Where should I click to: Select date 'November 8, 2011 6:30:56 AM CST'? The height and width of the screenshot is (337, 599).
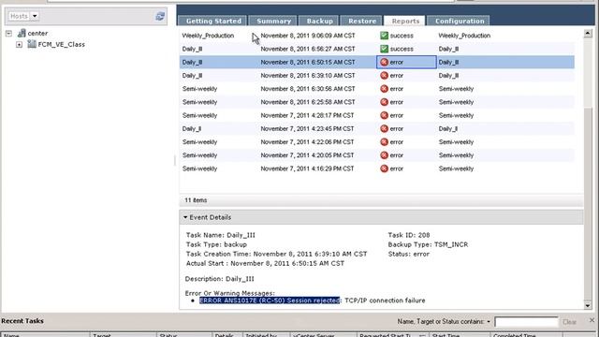pyautogui.click(x=308, y=89)
